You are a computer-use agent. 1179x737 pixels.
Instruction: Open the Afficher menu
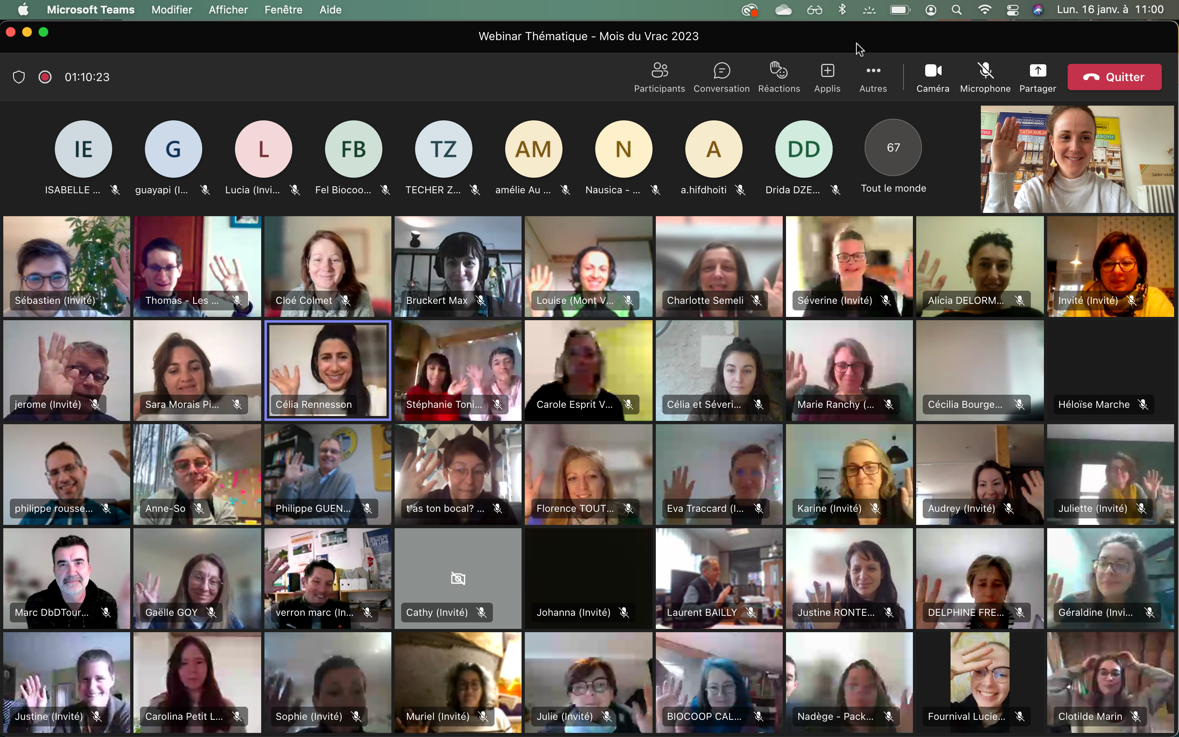228,10
